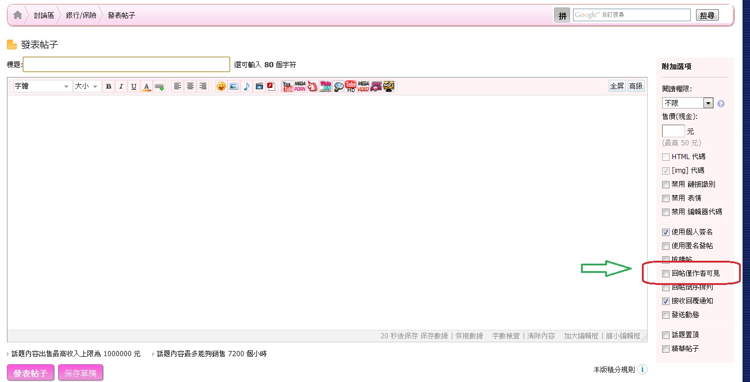The width and height of the screenshot is (750, 382).
Task: Insert a hyperlink using the link icon
Action: click(x=159, y=86)
